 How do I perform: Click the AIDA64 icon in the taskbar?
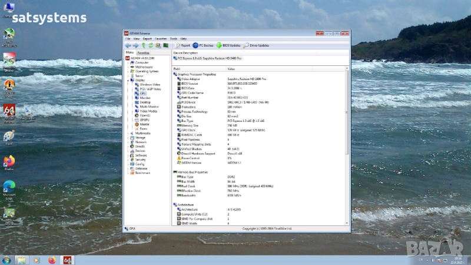[67, 260]
